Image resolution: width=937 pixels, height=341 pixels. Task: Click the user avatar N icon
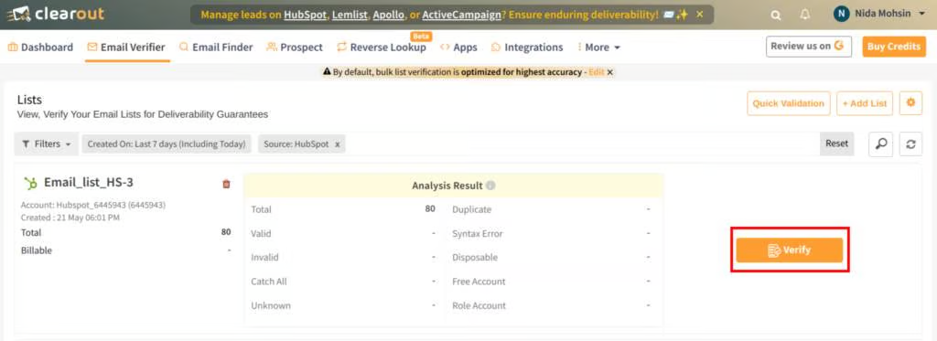842,14
